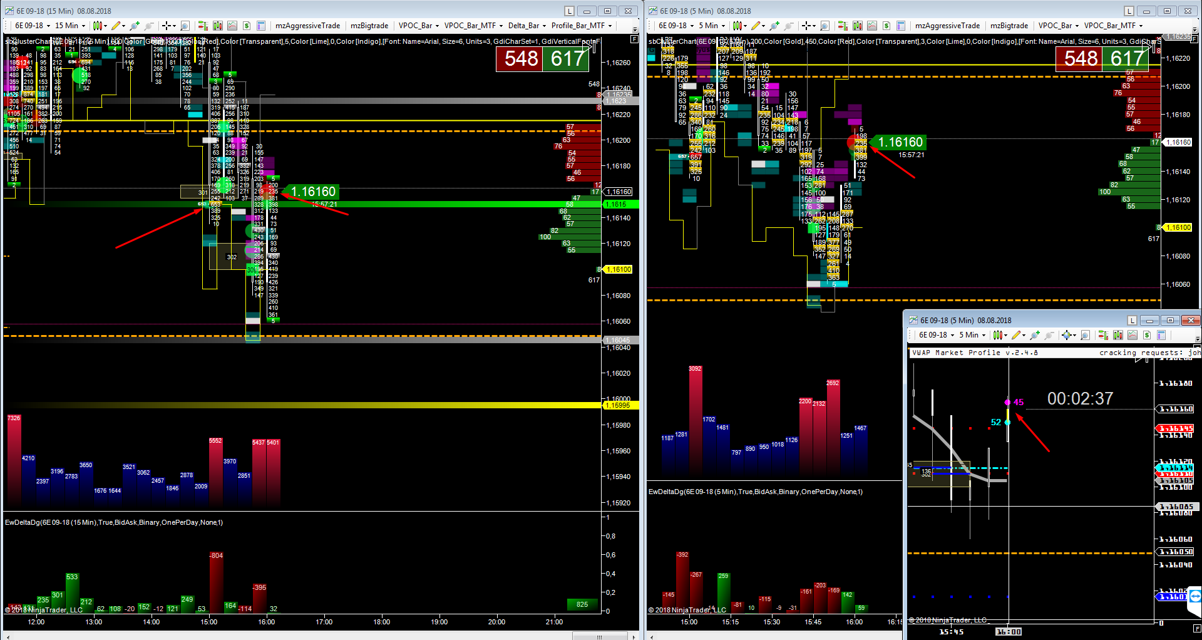Click green 1,1615 price marker in 15 Min chart
This screenshot has height=640, width=1202.
620,204
